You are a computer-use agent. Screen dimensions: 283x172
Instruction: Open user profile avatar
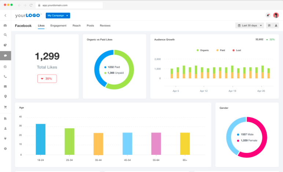point(276,15)
